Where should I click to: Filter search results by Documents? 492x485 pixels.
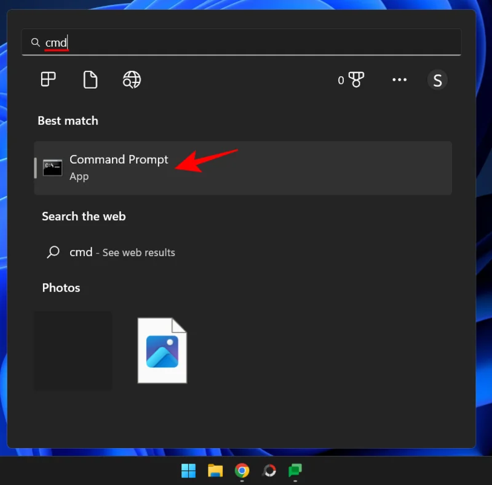point(90,79)
